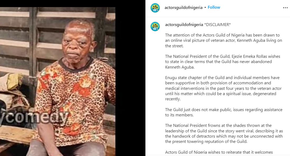The width and height of the screenshot is (290, 156).
Task: Follow the actorsguildofnigeria account
Action: (214, 7)
